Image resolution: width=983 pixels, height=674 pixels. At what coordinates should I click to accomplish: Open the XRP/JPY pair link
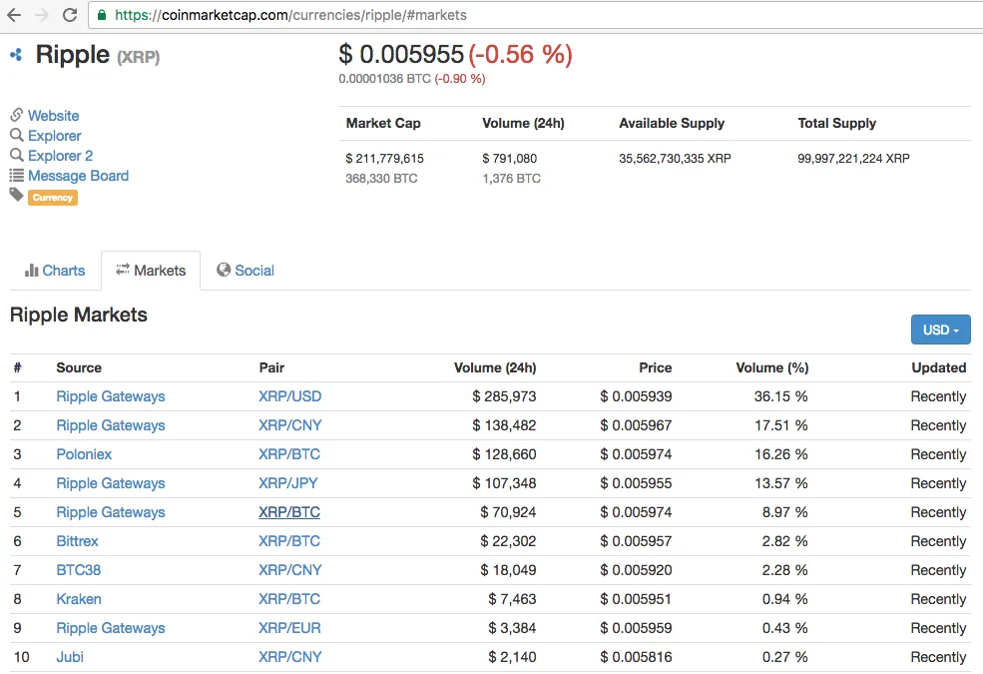(288, 483)
